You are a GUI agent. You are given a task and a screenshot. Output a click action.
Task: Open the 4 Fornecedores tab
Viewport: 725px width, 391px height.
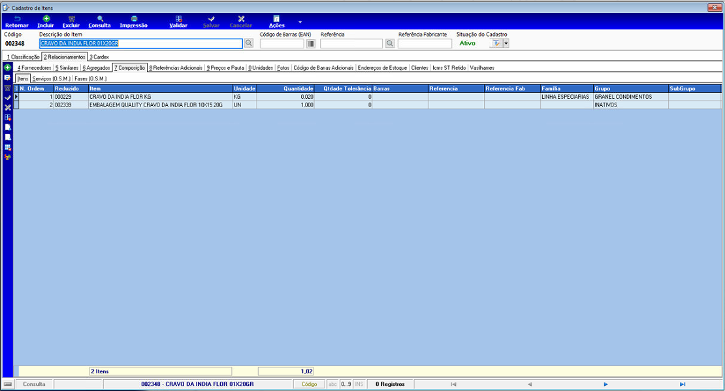[x=34, y=68]
